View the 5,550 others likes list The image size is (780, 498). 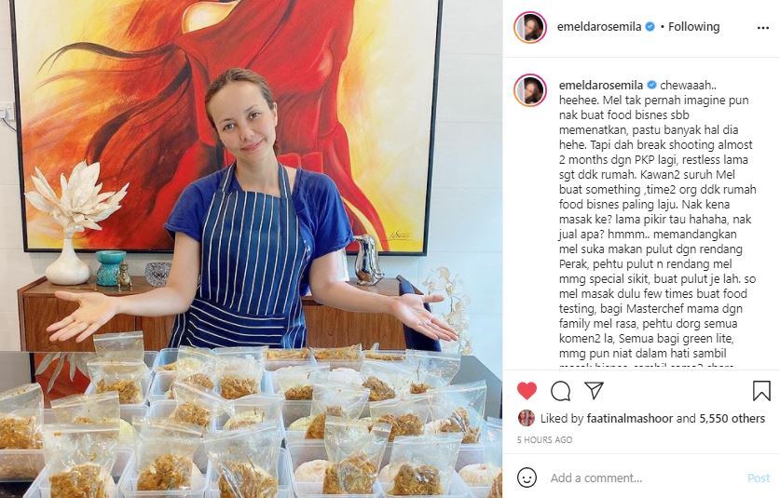click(732, 419)
